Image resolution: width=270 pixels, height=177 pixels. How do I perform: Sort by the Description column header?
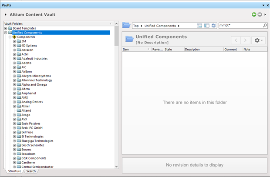click(x=204, y=50)
